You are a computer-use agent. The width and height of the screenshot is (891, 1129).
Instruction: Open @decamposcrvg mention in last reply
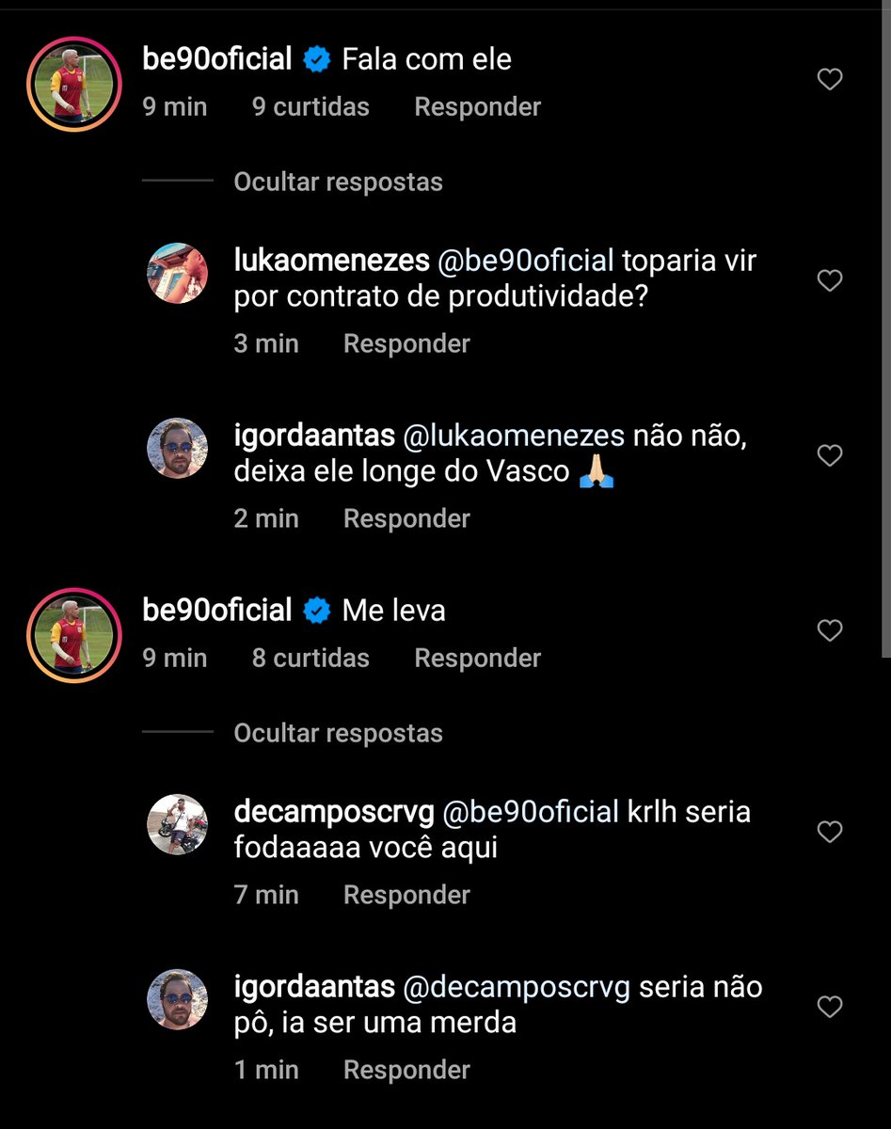coord(517,987)
